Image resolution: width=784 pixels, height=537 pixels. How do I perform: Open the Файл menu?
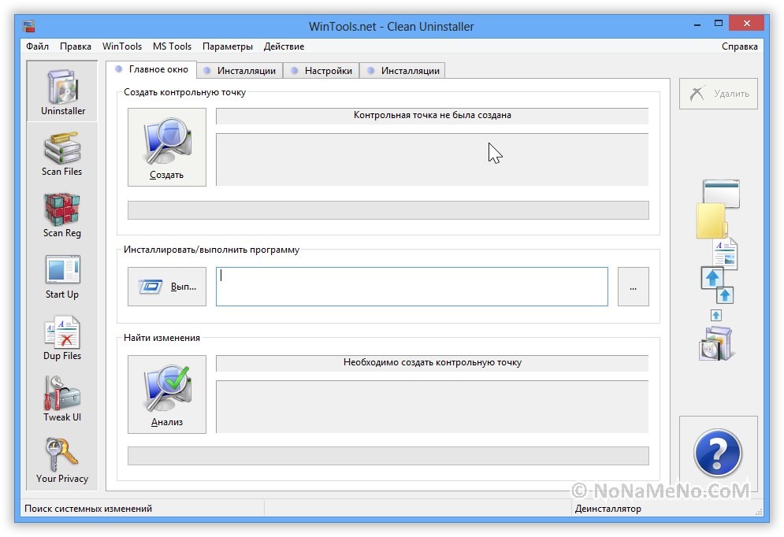tap(37, 46)
